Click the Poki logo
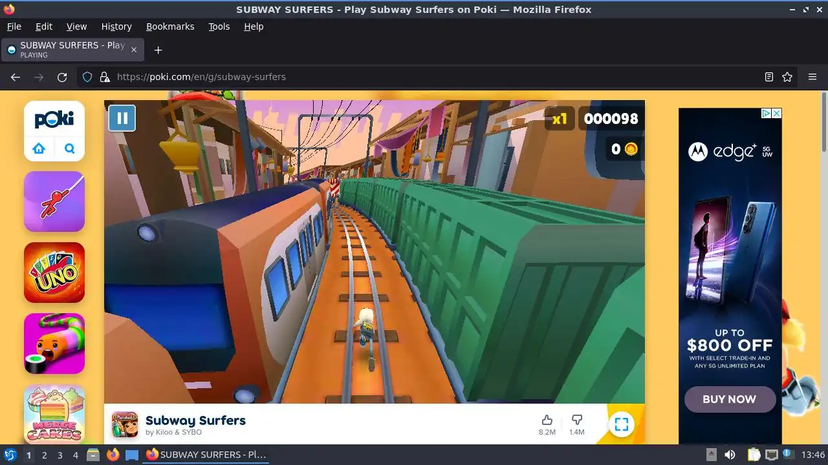Image resolution: width=828 pixels, height=465 pixels. 54,119
